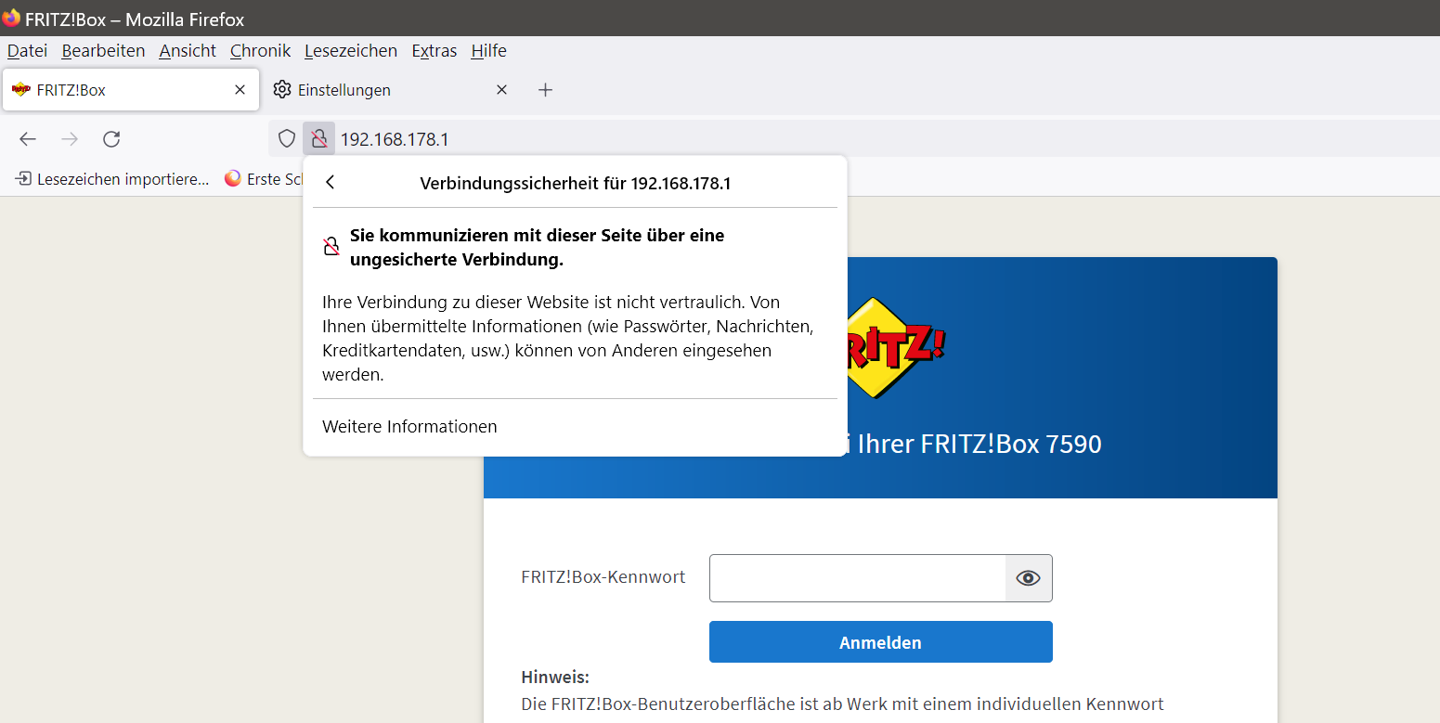1440x723 pixels.
Task: Open the Extras menu
Action: tap(435, 51)
